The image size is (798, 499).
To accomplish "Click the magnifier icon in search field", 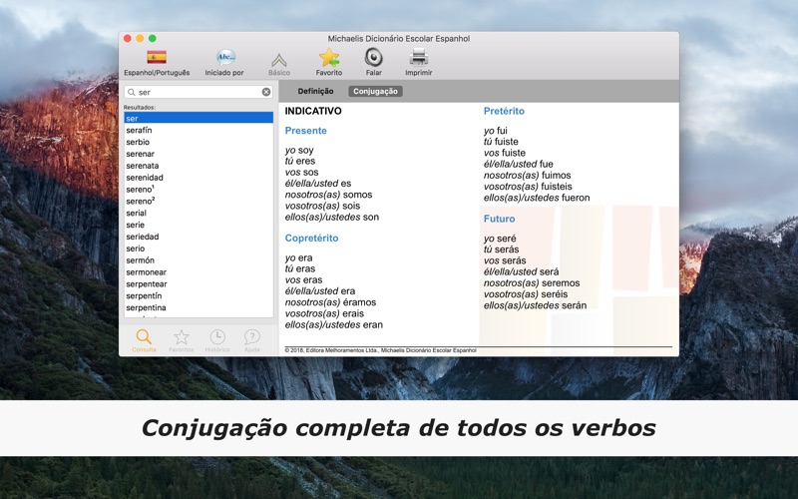I will click(132, 92).
